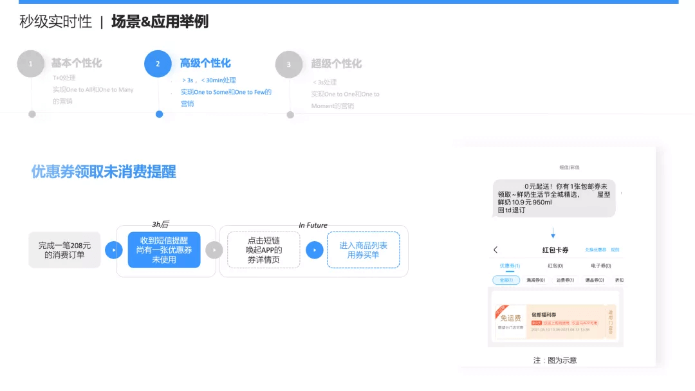Select the 赠品券(0) filter option
The image size is (695, 391).
593,280
